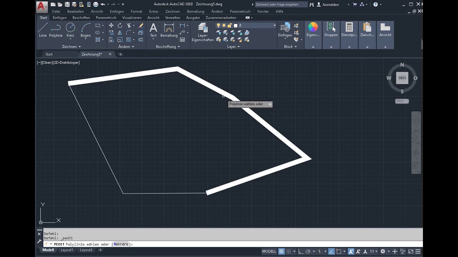Click the Offset (Versetzen) tool icon
The height and width of the screenshot is (257, 458).
(x=141, y=40)
